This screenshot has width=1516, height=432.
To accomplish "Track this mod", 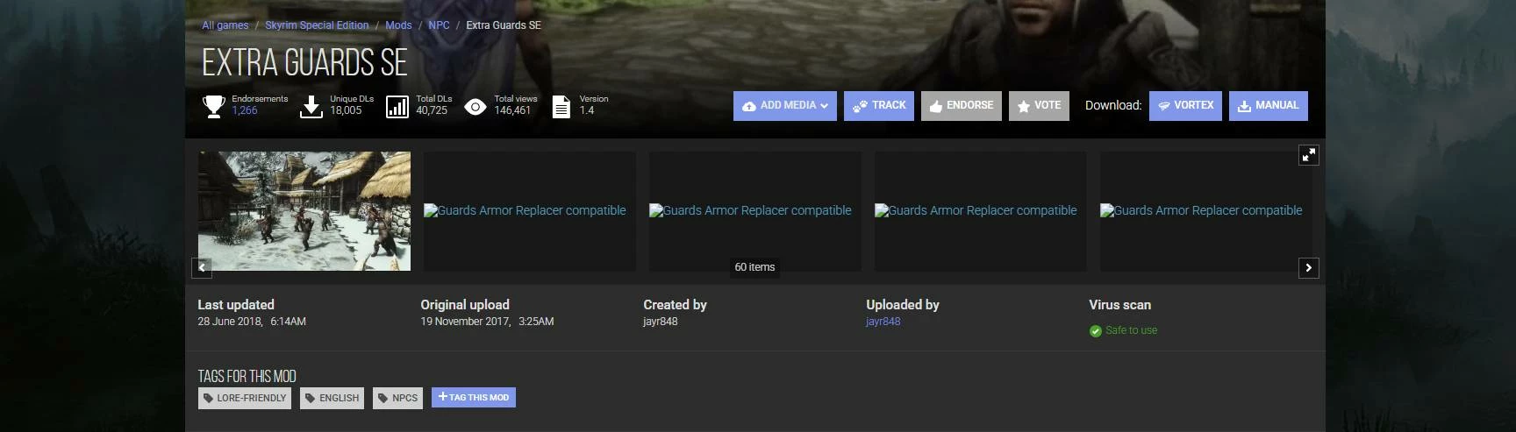I will coord(879,106).
